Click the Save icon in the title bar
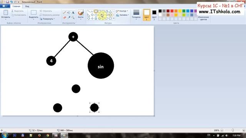246x138 pixels. [7, 2]
